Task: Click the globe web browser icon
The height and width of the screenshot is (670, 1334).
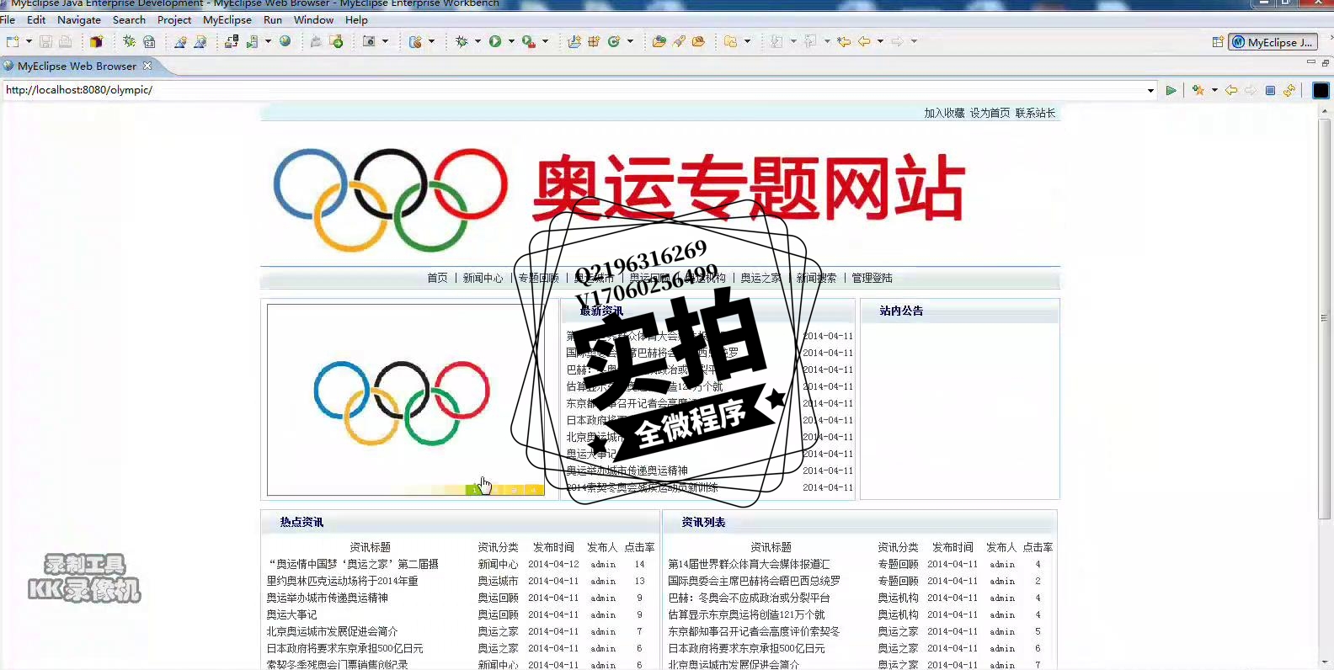Action: coord(285,41)
